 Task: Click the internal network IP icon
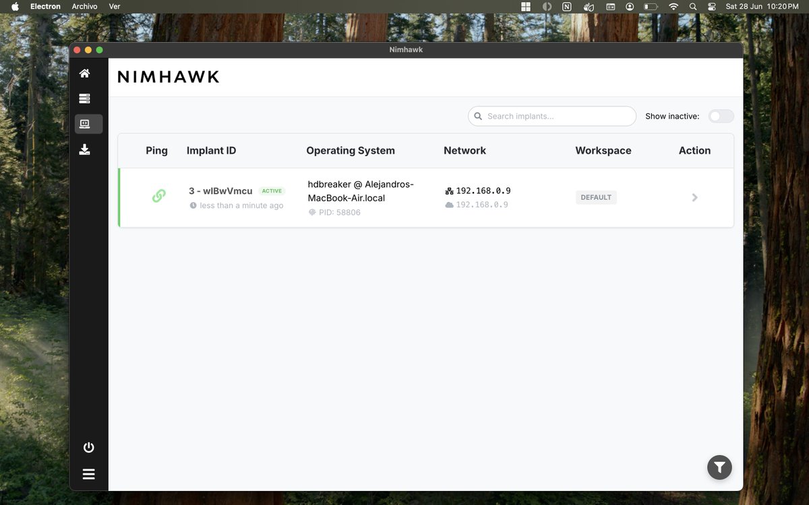point(449,191)
